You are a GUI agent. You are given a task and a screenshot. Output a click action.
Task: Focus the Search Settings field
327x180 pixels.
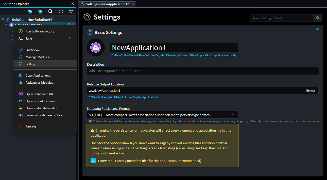(x=281, y=18)
